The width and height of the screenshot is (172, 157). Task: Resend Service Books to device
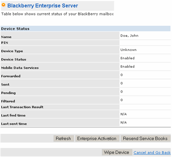point(145,139)
